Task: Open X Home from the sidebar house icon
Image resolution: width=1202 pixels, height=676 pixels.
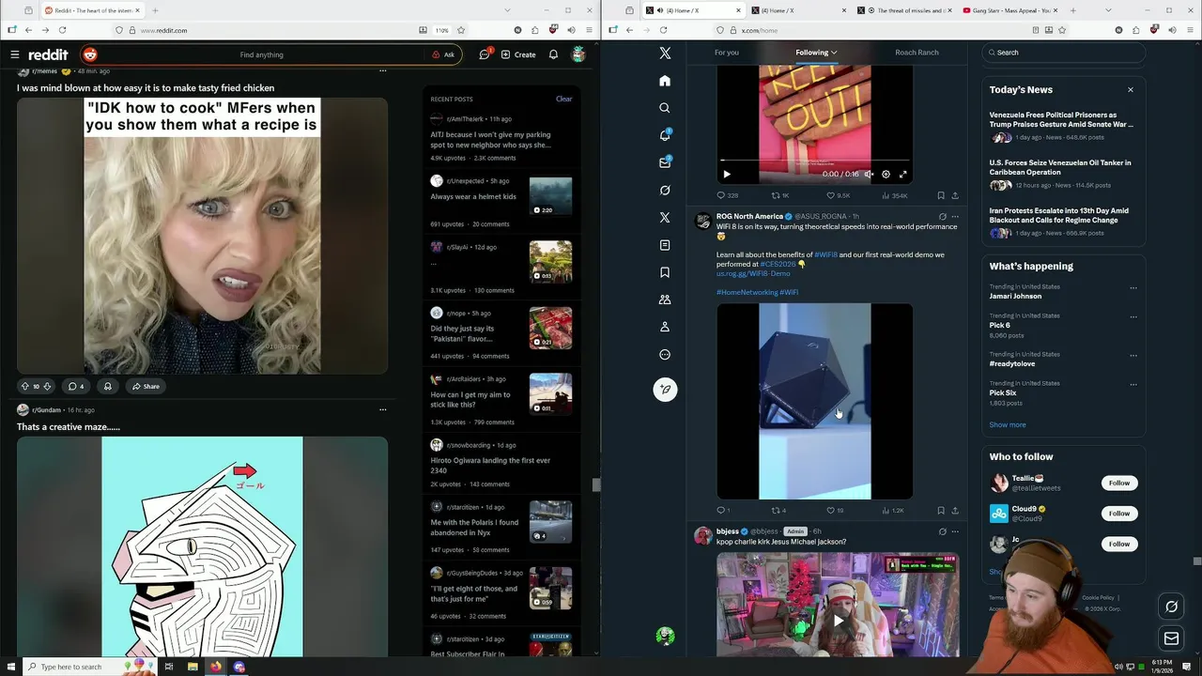Action: point(665,81)
